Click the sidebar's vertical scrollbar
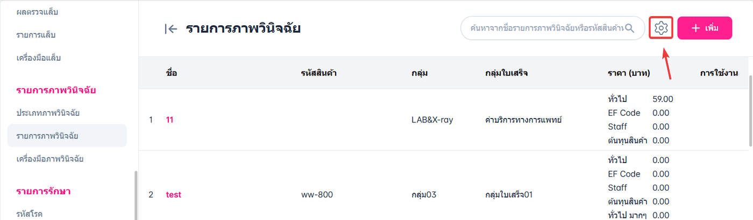The width and height of the screenshot is (753, 220). 136,196
